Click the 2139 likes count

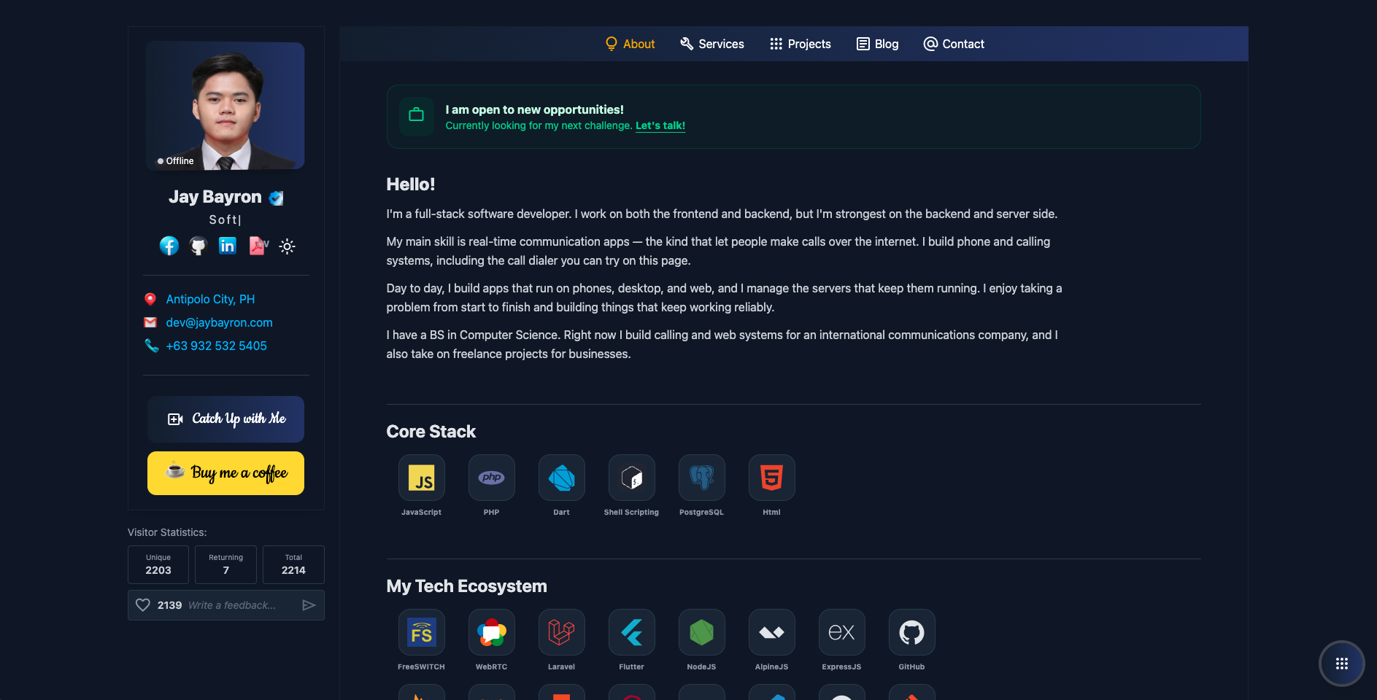pyautogui.click(x=169, y=605)
